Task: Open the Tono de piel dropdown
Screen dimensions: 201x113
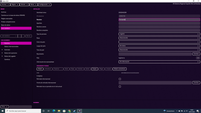Action: (159, 50)
